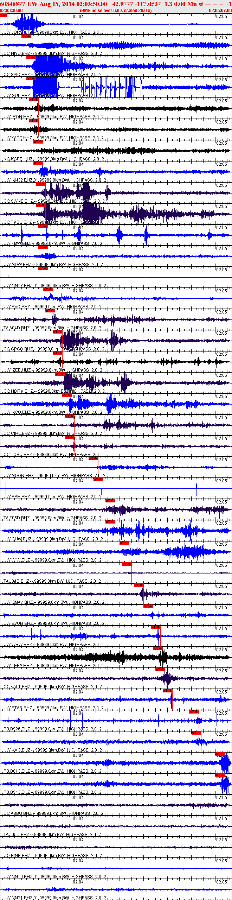The height and width of the screenshot is (900, 232).
Task: Click the UW LEBA HHZ station label
Action: click(x=18, y=666)
